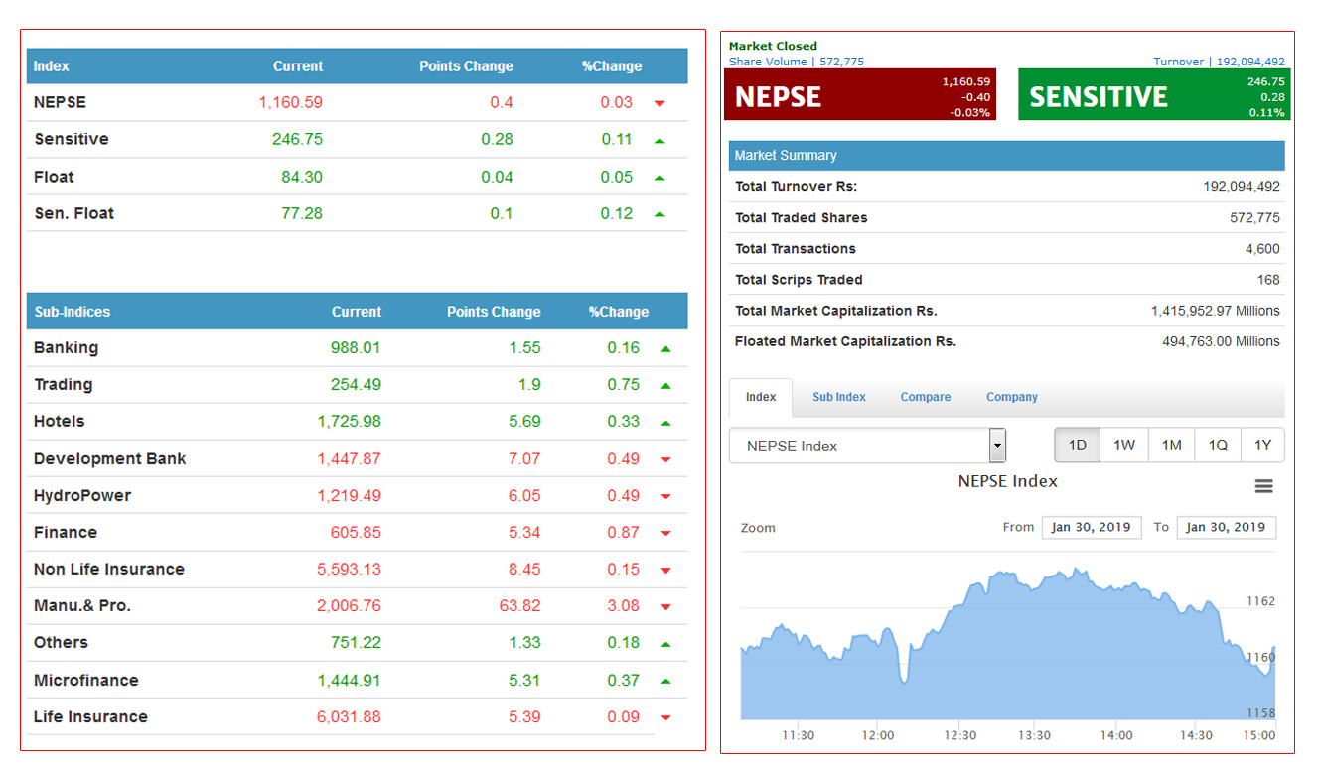Switch to the Company tab

(x=1012, y=397)
